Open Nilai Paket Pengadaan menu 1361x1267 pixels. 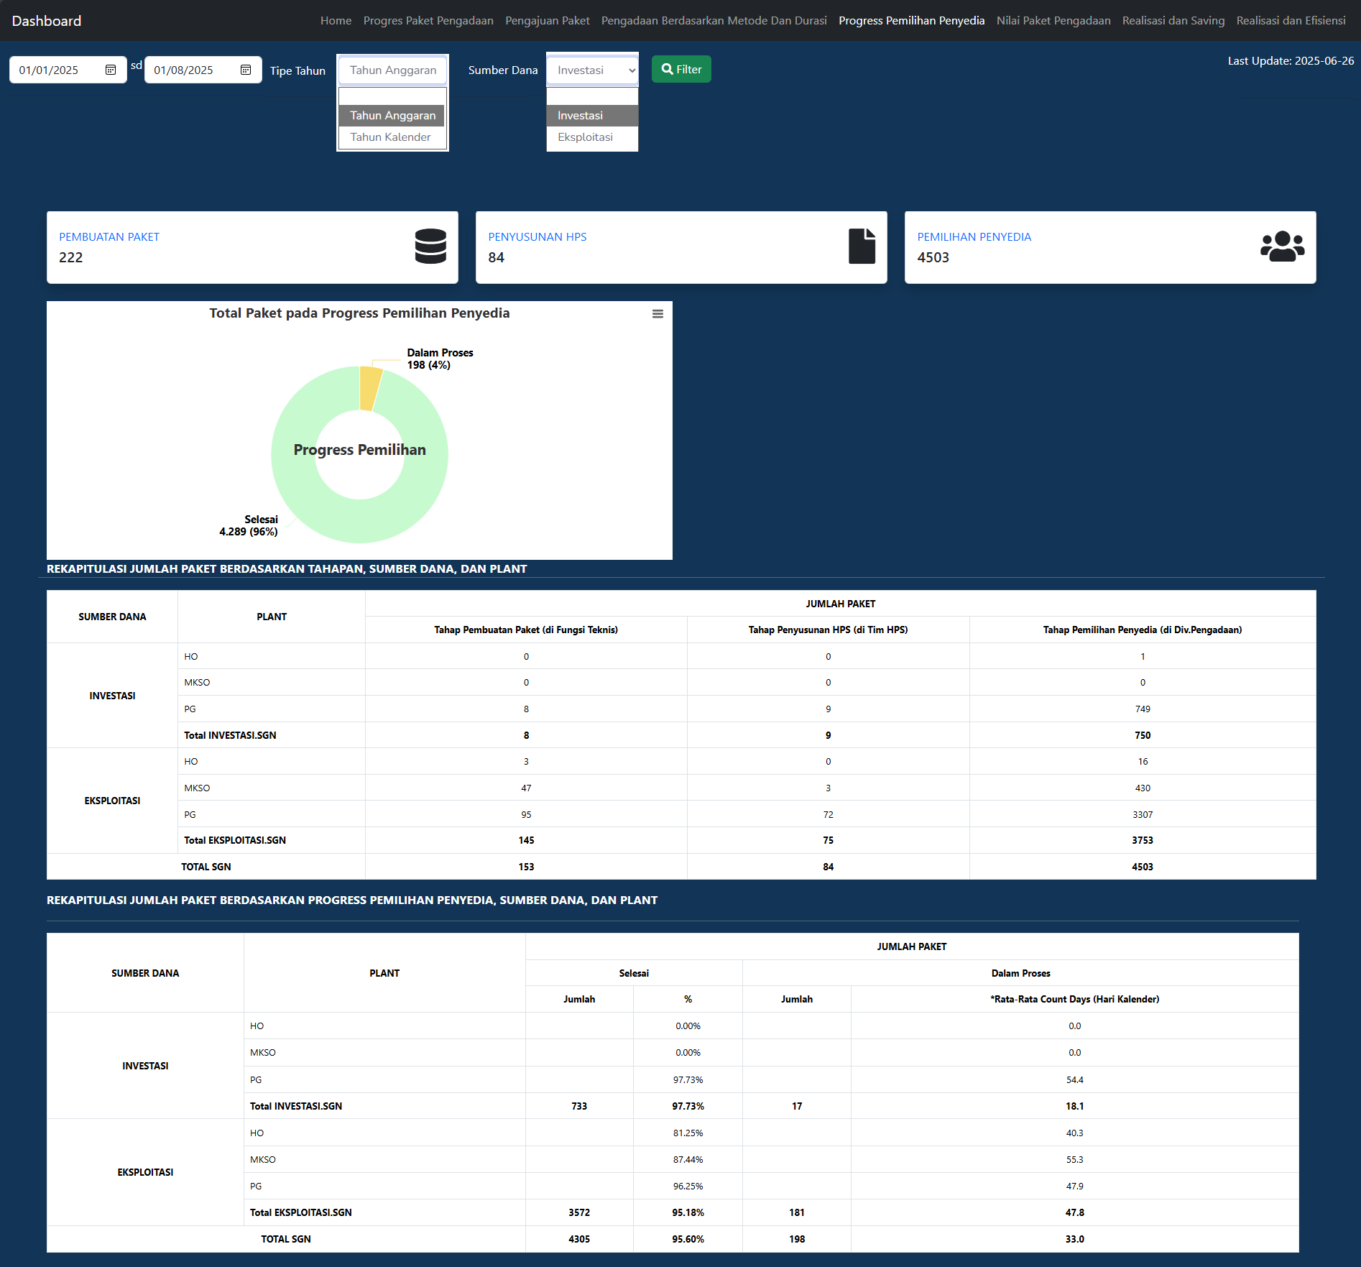click(x=1053, y=21)
